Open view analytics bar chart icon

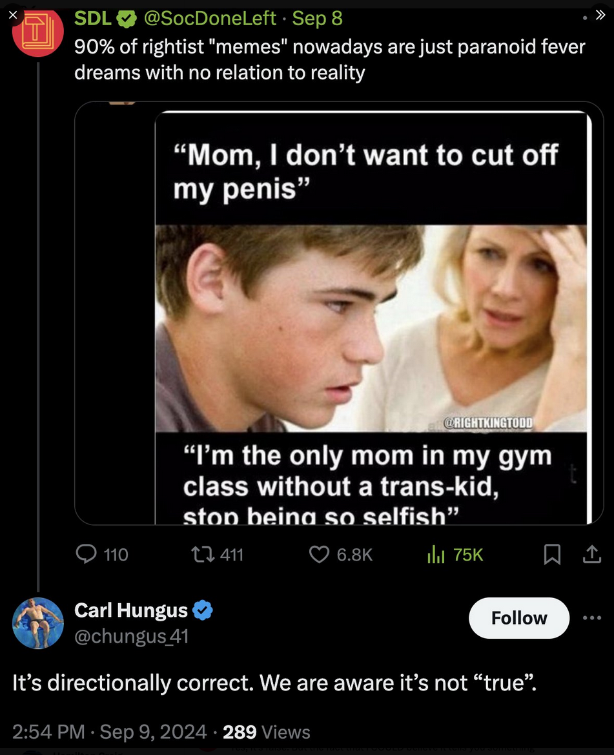coord(436,554)
